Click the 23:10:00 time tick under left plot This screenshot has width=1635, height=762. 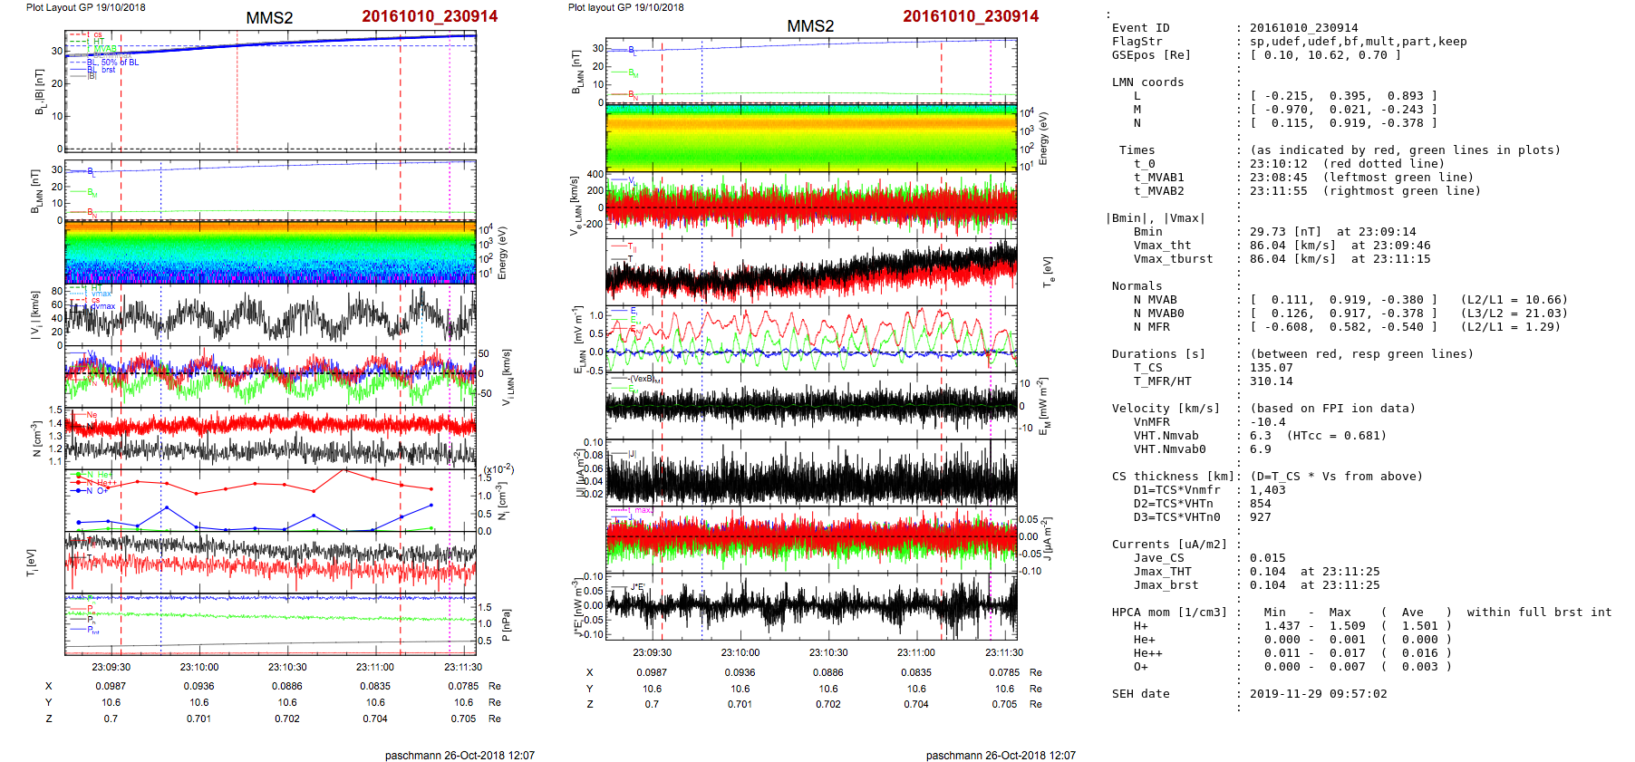pos(198,667)
